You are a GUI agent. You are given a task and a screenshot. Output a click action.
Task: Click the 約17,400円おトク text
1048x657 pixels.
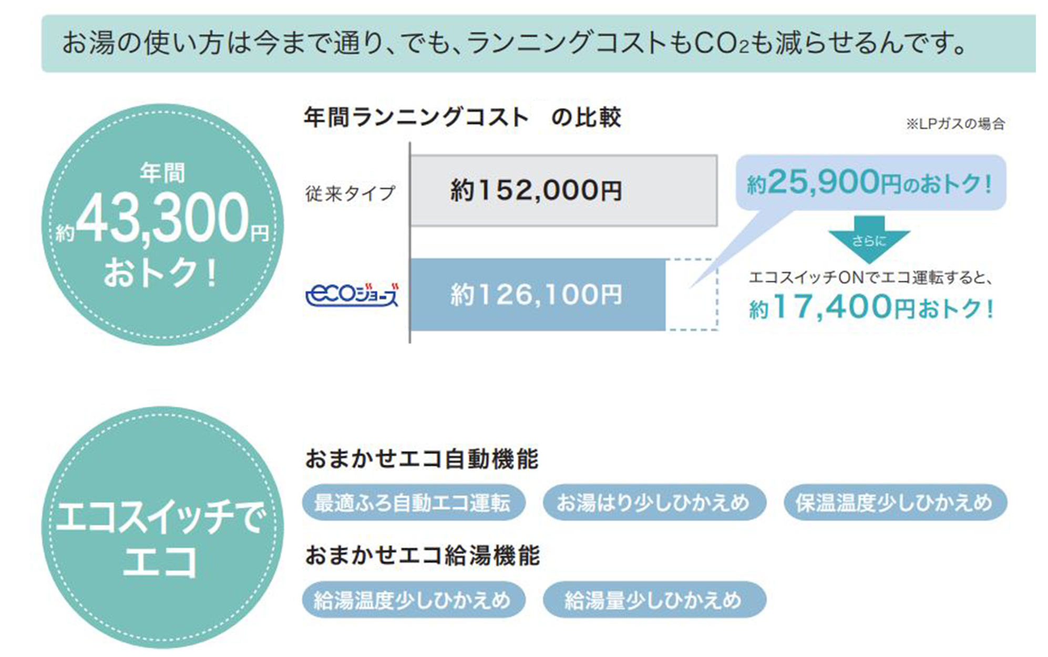[x=871, y=307]
